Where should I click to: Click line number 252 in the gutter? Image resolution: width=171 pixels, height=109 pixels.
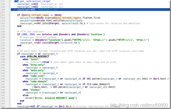point(3,98)
